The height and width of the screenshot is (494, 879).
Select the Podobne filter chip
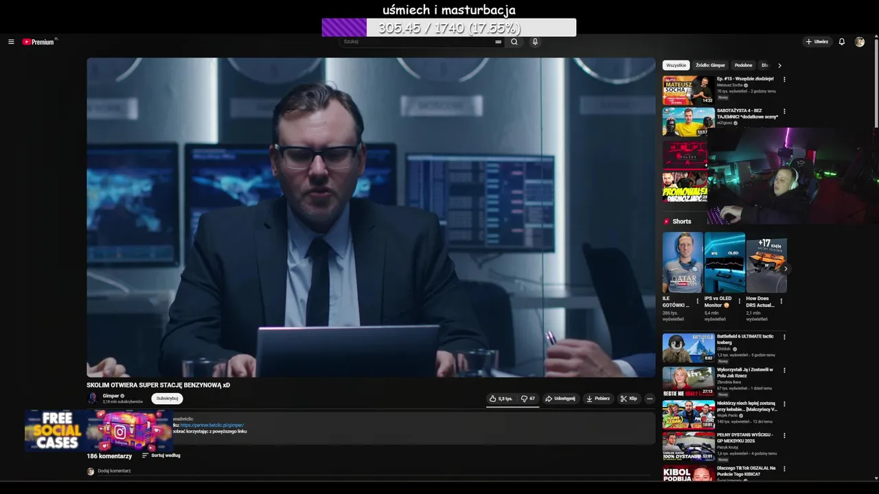[743, 65]
